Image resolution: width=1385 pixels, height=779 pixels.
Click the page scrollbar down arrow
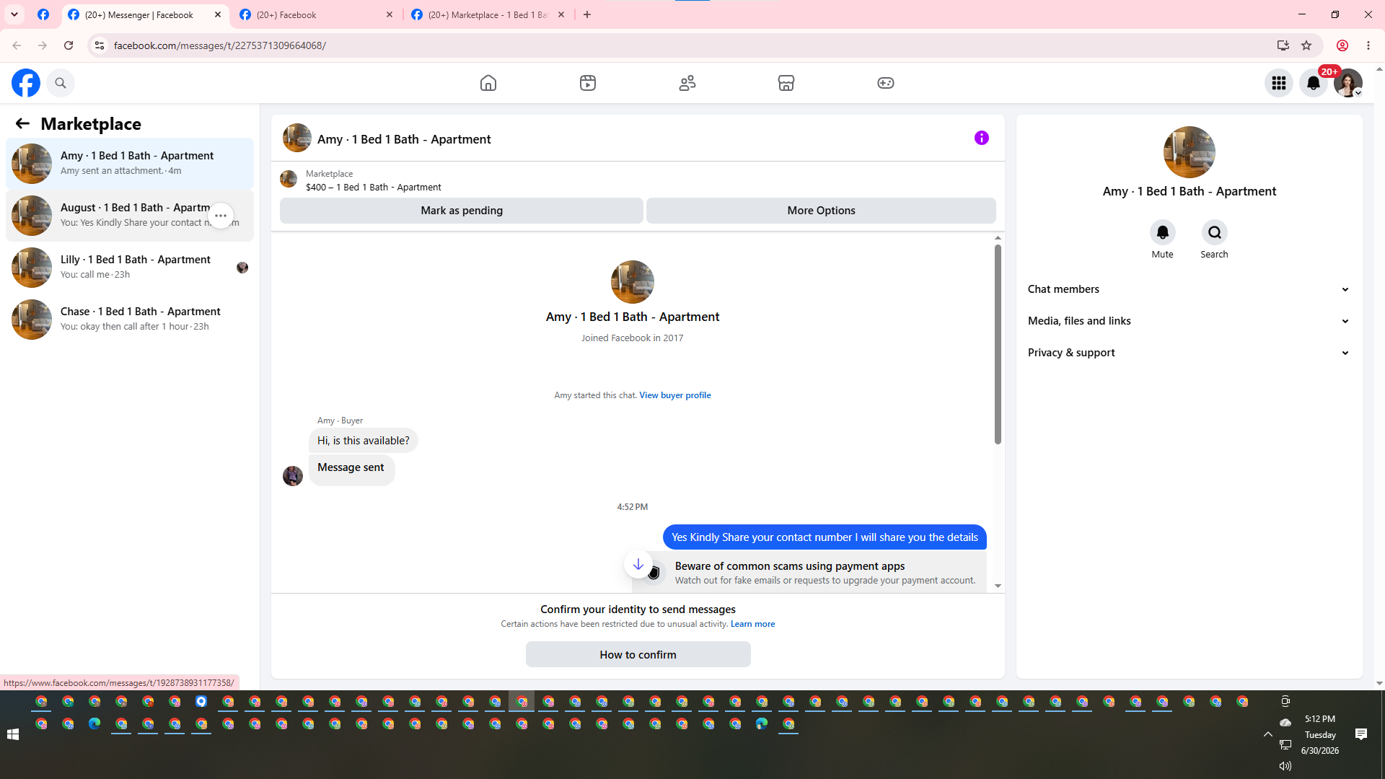pos(1379,683)
